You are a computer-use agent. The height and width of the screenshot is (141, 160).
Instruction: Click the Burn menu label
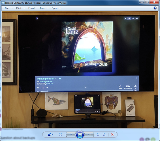point(42,8)
